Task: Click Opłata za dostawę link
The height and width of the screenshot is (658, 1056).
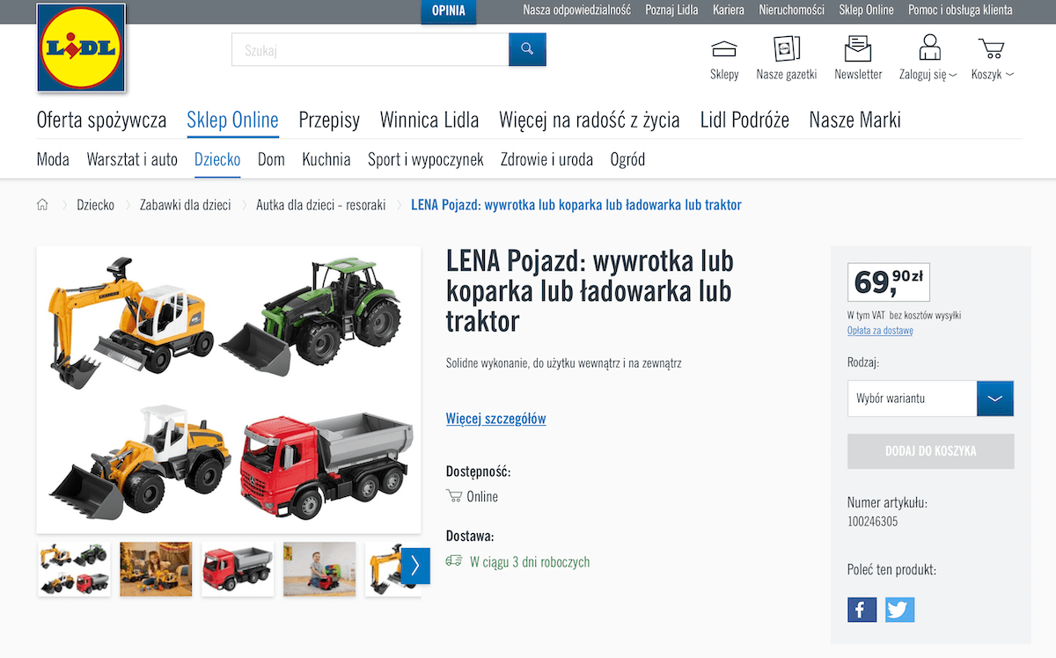Action: (880, 331)
